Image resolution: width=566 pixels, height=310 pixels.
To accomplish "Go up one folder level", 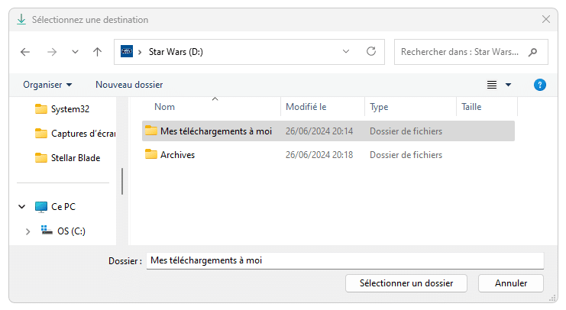I will [x=97, y=52].
